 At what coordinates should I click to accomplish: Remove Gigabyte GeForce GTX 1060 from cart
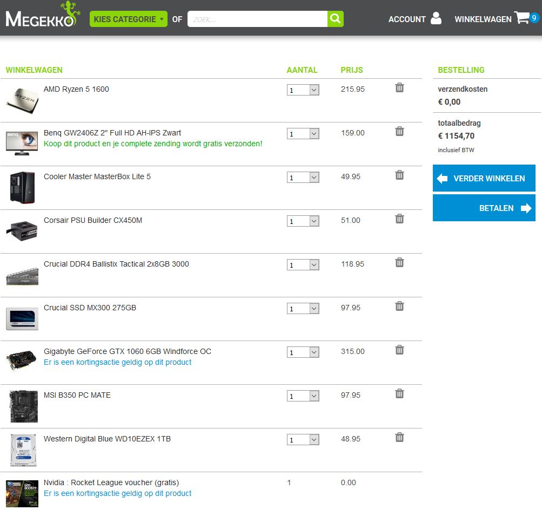(x=399, y=350)
